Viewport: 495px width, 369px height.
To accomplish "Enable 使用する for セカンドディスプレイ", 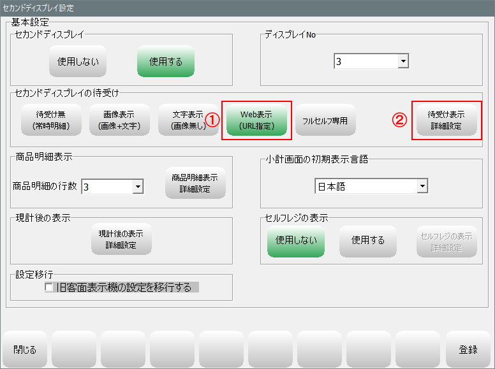I will click(165, 62).
